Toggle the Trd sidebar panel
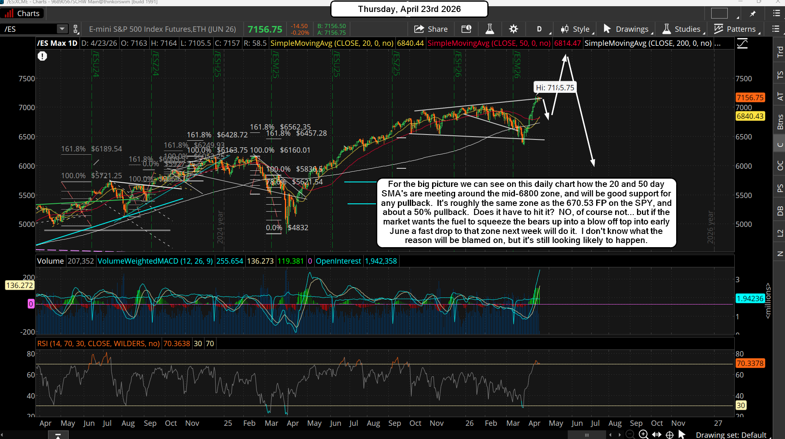 click(780, 52)
